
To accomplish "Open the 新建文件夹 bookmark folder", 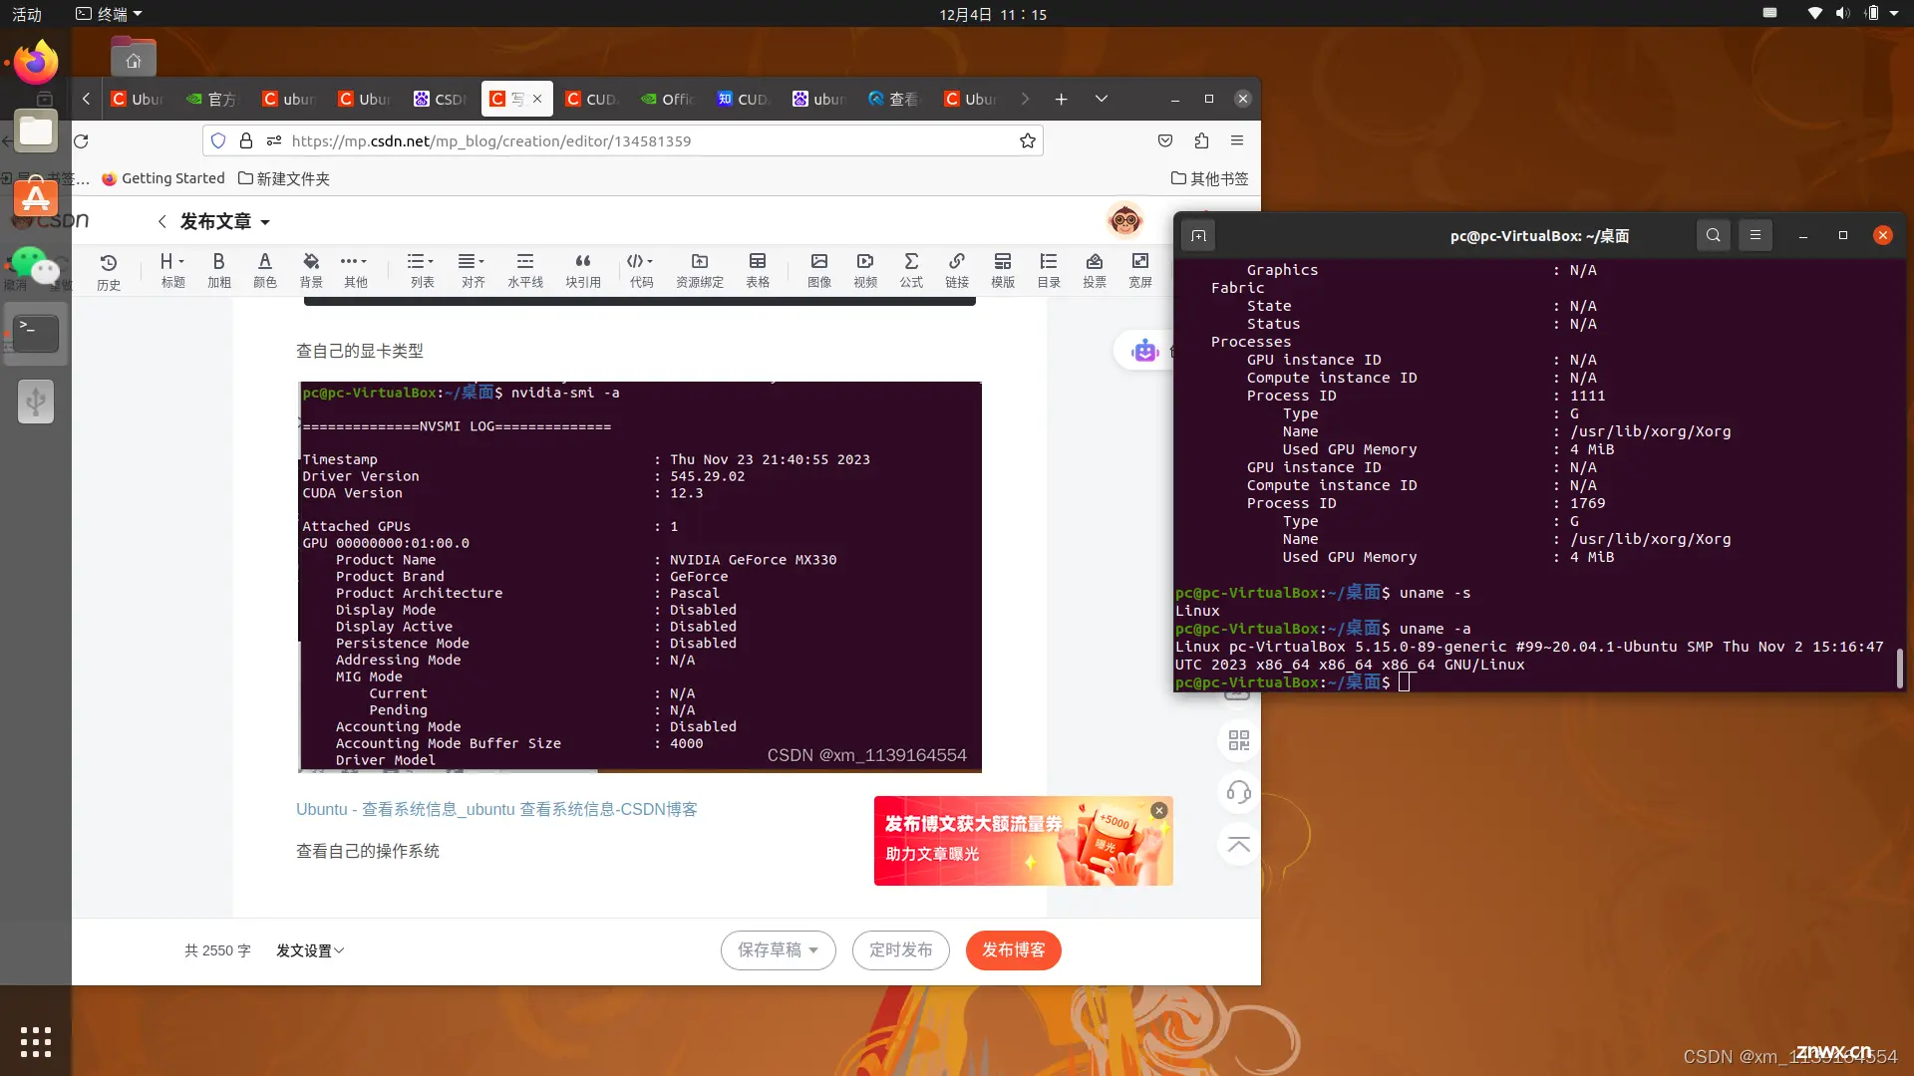I will [284, 178].
